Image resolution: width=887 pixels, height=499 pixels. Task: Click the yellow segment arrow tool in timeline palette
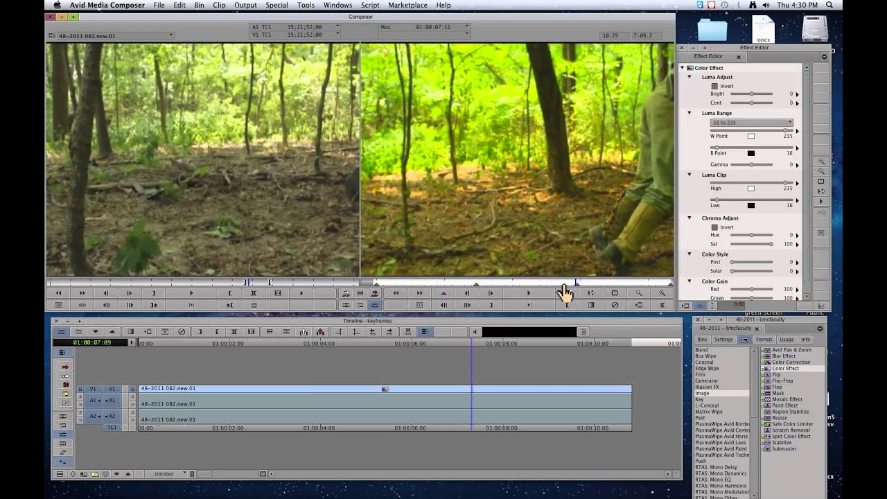66,376
